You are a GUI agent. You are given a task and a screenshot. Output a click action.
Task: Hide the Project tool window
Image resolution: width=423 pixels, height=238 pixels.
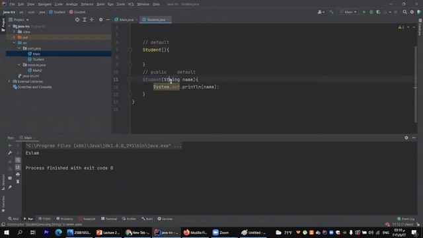[x=108, y=20]
